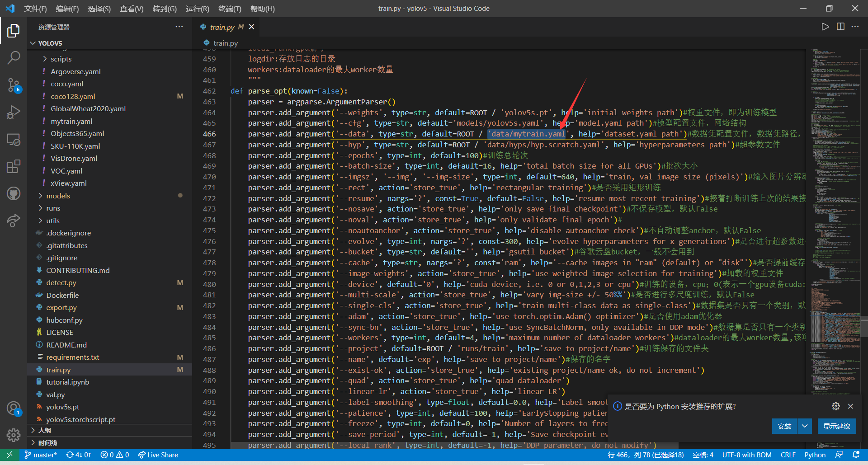
Task: Change encoding UTF-8 with BOM
Action: pyautogui.click(x=747, y=455)
